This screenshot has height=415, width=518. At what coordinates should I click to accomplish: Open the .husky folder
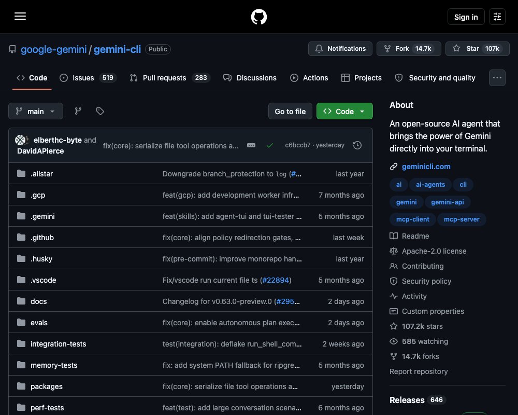pyautogui.click(x=41, y=259)
